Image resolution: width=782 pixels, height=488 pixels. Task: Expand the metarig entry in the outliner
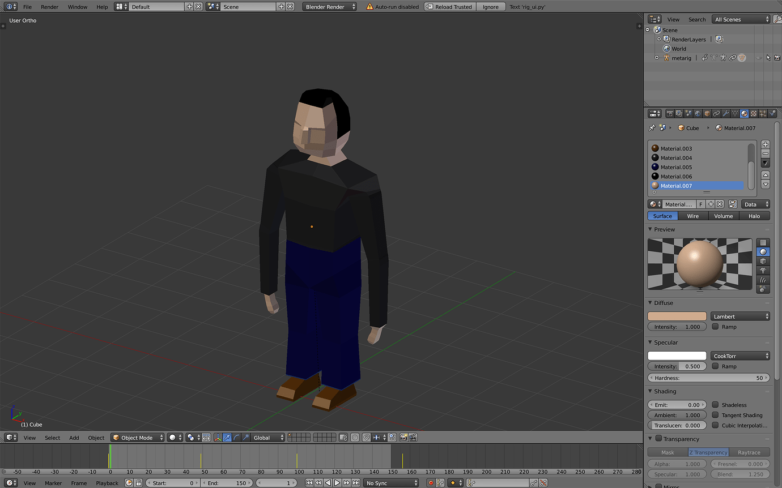pos(657,57)
